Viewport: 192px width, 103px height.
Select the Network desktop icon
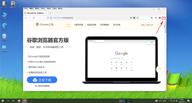(4, 26)
